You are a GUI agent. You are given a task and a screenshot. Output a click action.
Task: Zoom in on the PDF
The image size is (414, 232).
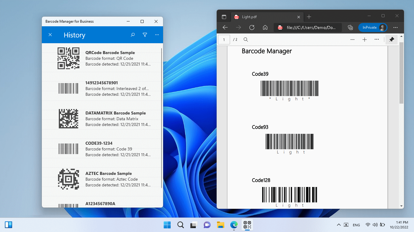[365, 39]
